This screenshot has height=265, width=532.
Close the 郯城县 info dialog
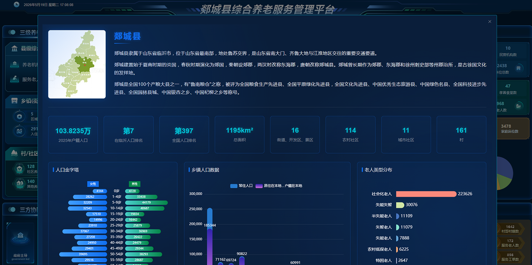point(489,22)
